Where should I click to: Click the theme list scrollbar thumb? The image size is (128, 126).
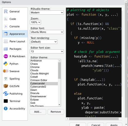59,70
